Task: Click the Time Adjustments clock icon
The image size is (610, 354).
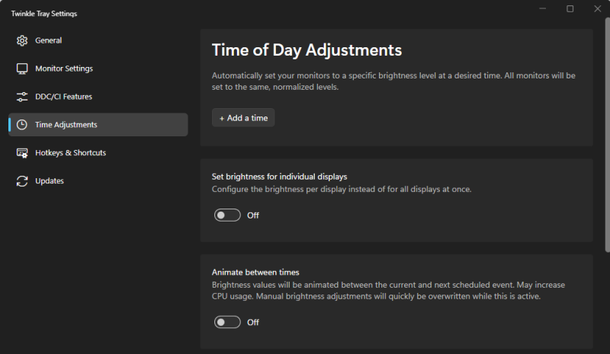Action: 22,125
